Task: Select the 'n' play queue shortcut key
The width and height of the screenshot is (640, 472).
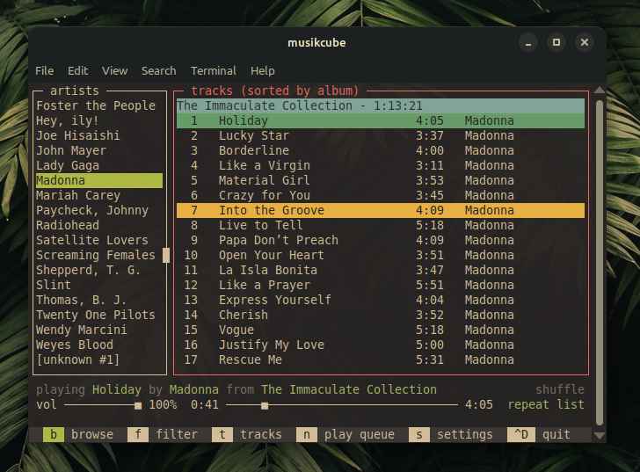Action: 307,434
